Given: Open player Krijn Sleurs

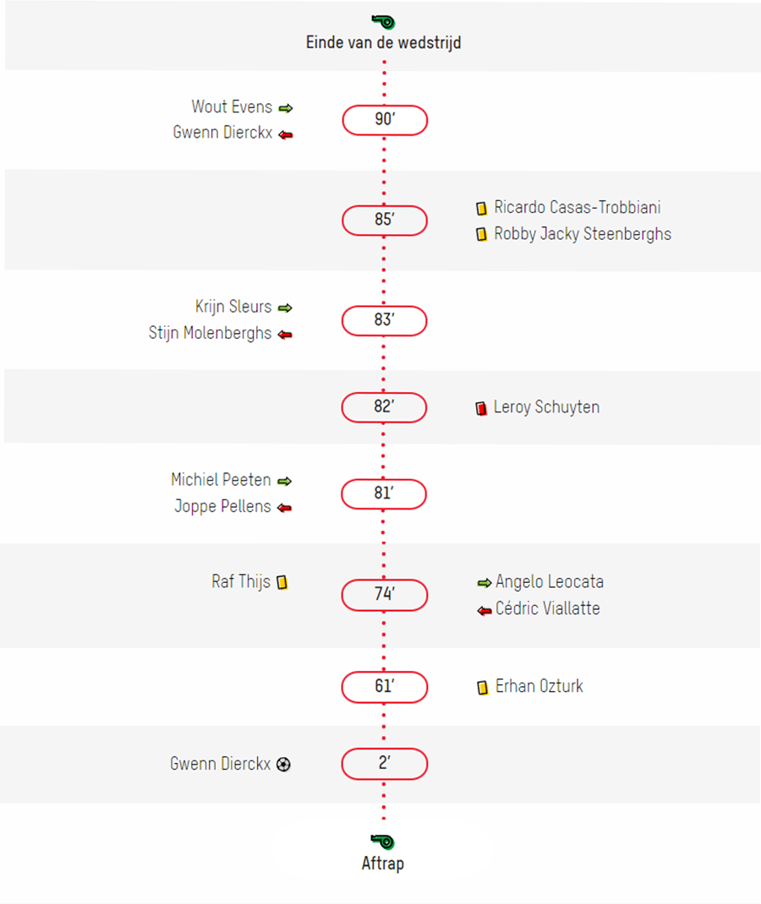Looking at the screenshot, I should click(233, 307).
